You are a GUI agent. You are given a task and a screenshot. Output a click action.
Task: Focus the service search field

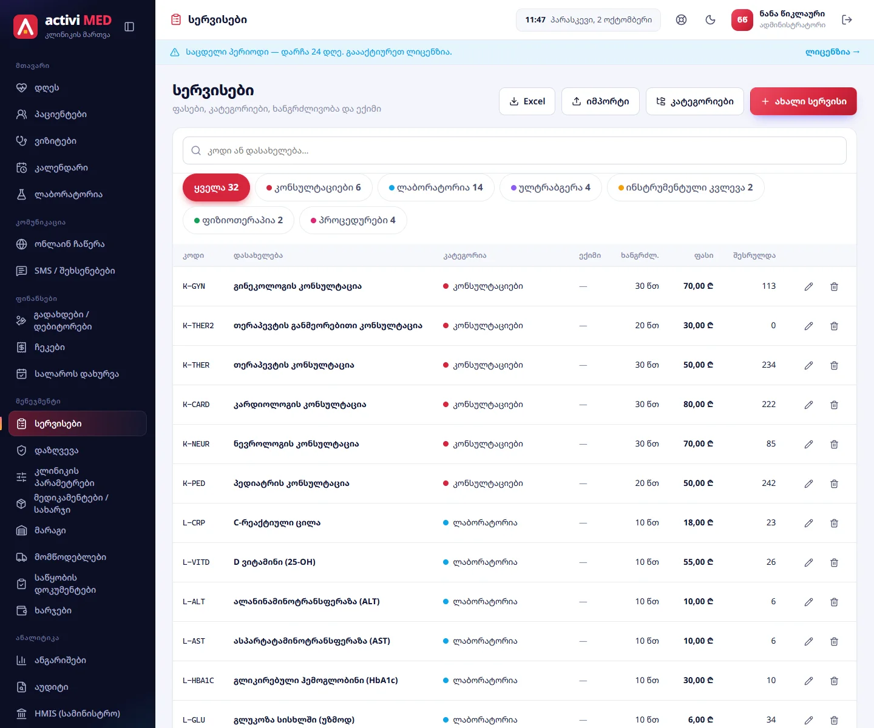click(x=515, y=150)
